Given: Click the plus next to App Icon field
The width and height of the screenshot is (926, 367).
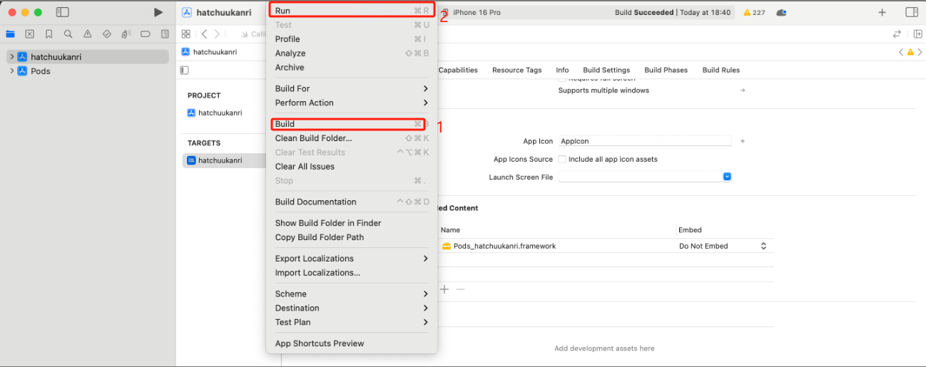Looking at the screenshot, I should coord(742,141).
